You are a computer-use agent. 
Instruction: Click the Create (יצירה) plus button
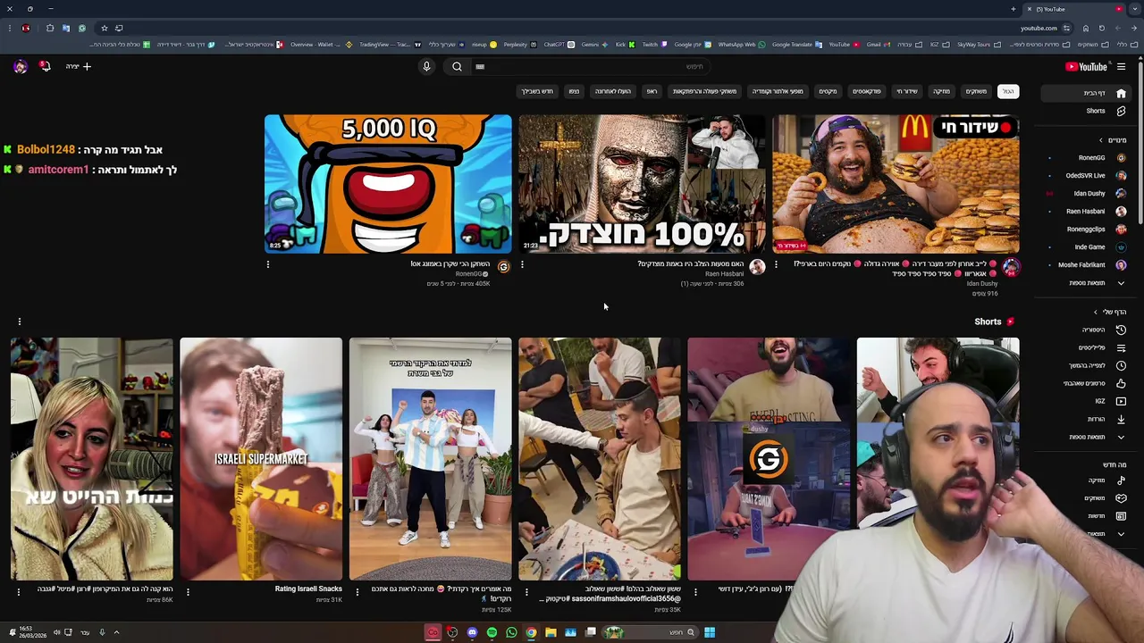(x=79, y=66)
